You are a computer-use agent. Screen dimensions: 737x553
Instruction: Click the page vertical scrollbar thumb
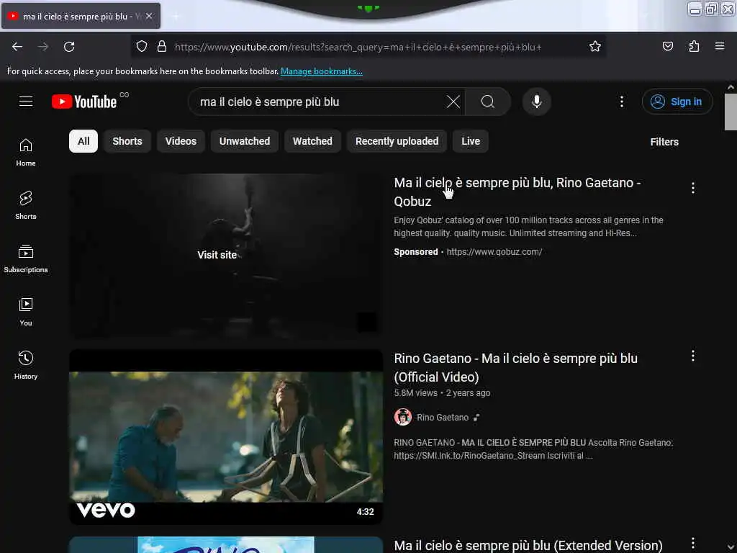coord(731,112)
